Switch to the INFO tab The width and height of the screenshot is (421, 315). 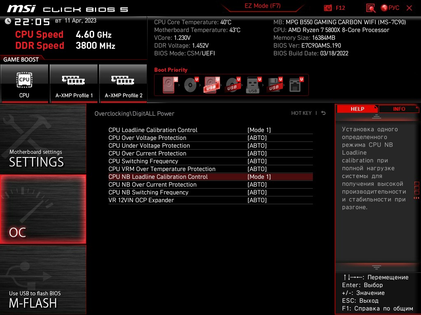pyautogui.click(x=399, y=109)
